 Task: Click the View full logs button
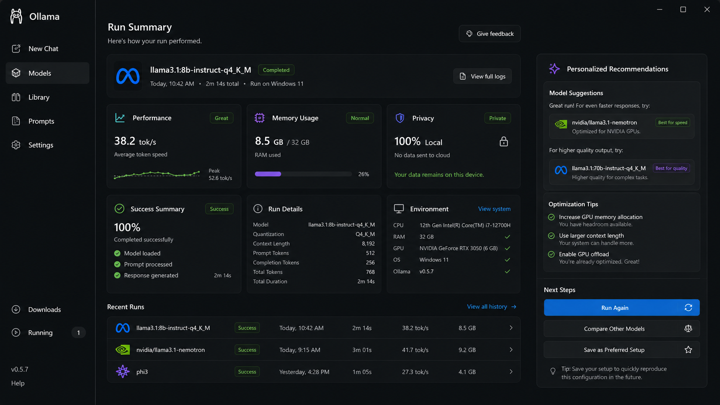[x=482, y=76]
